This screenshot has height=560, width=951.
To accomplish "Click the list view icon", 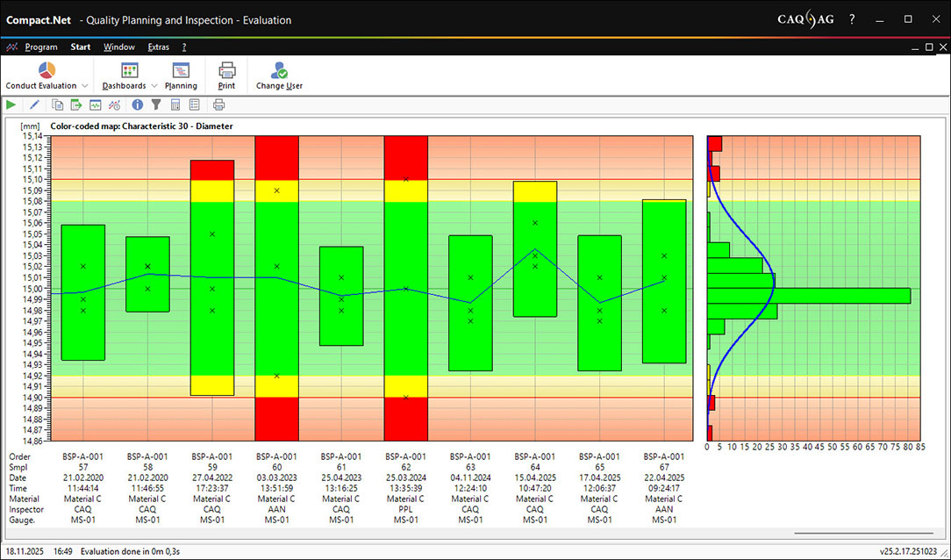I will click(194, 105).
